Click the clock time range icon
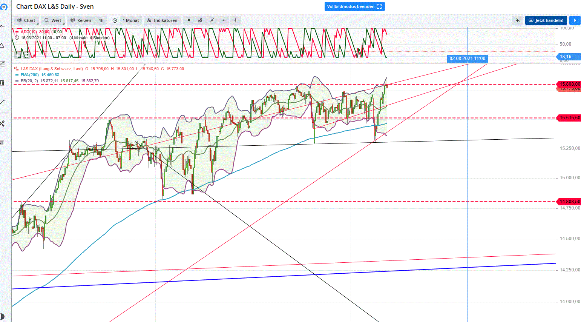 coord(115,20)
